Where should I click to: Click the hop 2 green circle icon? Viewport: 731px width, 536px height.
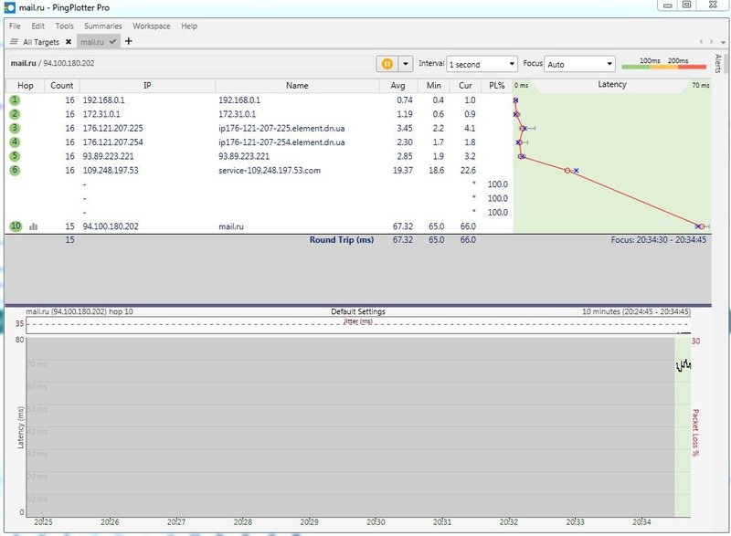point(15,114)
